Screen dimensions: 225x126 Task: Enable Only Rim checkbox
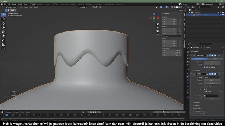click(x=204, y=92)
